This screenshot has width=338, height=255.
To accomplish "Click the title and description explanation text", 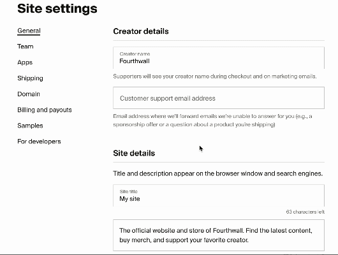I will coord(217,173).
